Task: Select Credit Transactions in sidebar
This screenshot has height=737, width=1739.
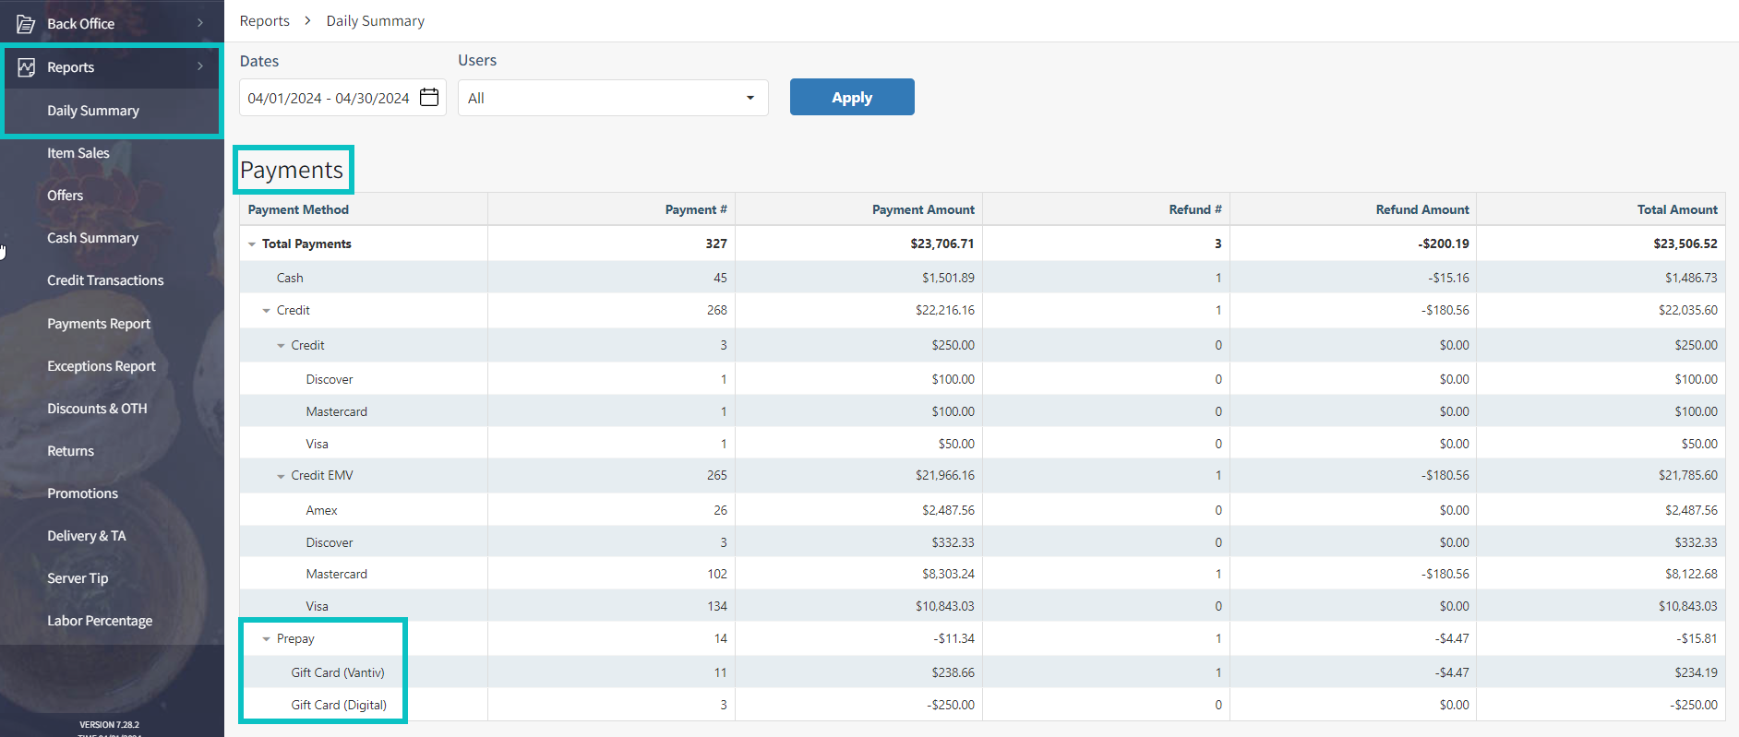Action: [x=105, y=280]
